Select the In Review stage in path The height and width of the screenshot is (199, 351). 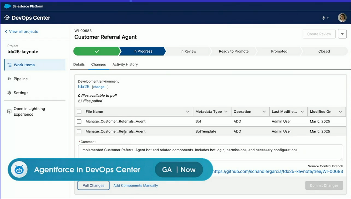188,51
